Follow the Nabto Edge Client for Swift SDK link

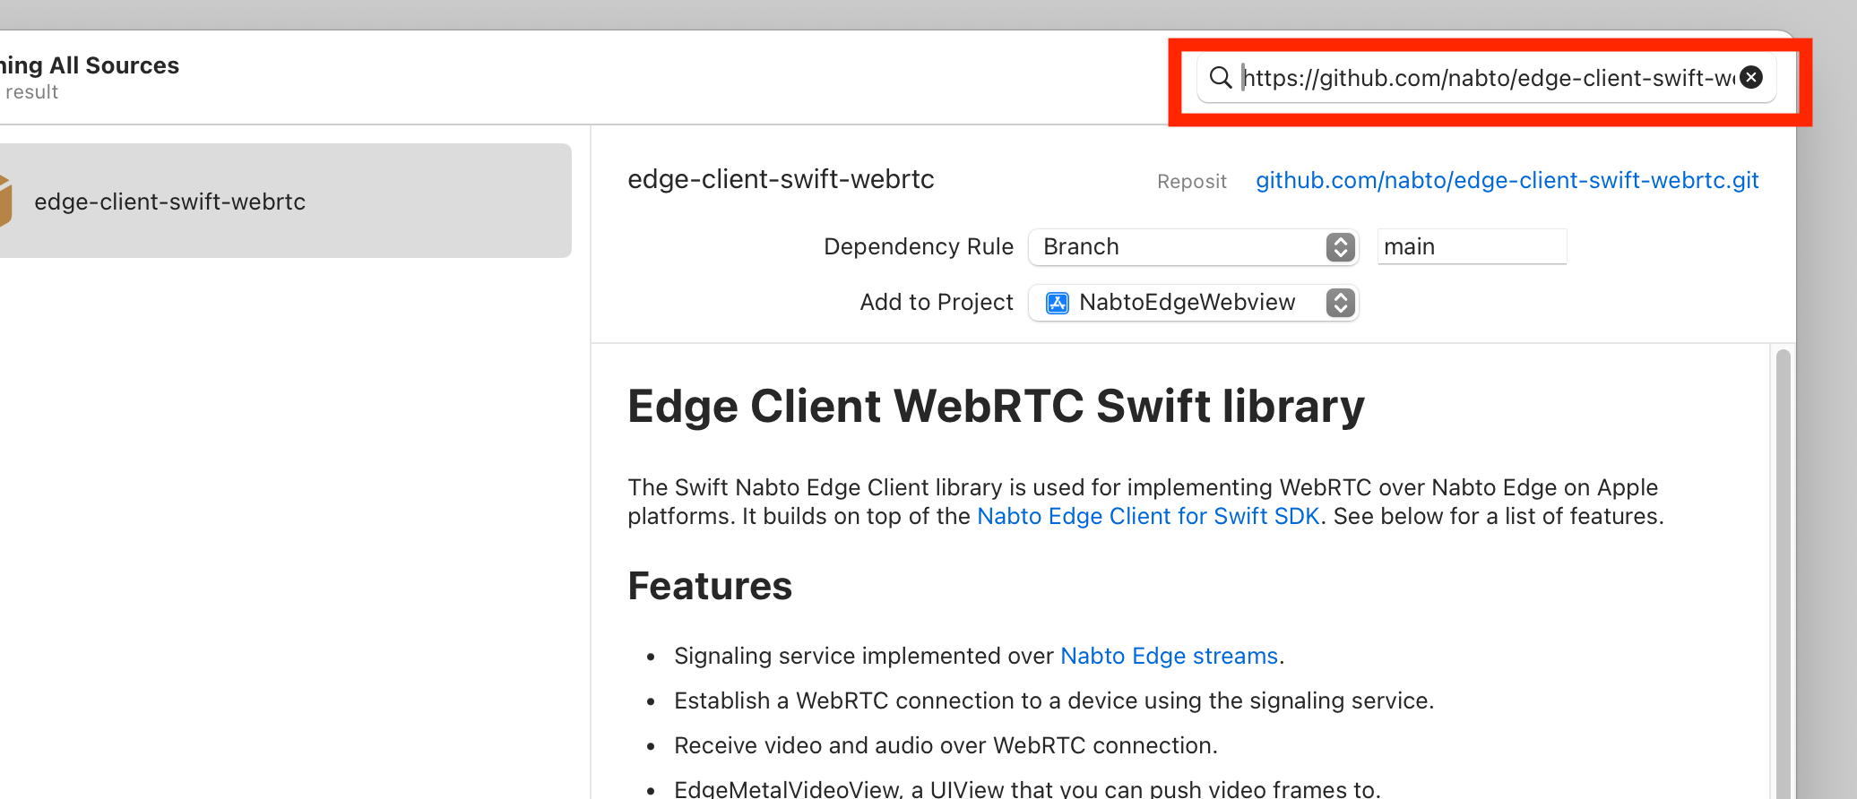click(1147, 517)
